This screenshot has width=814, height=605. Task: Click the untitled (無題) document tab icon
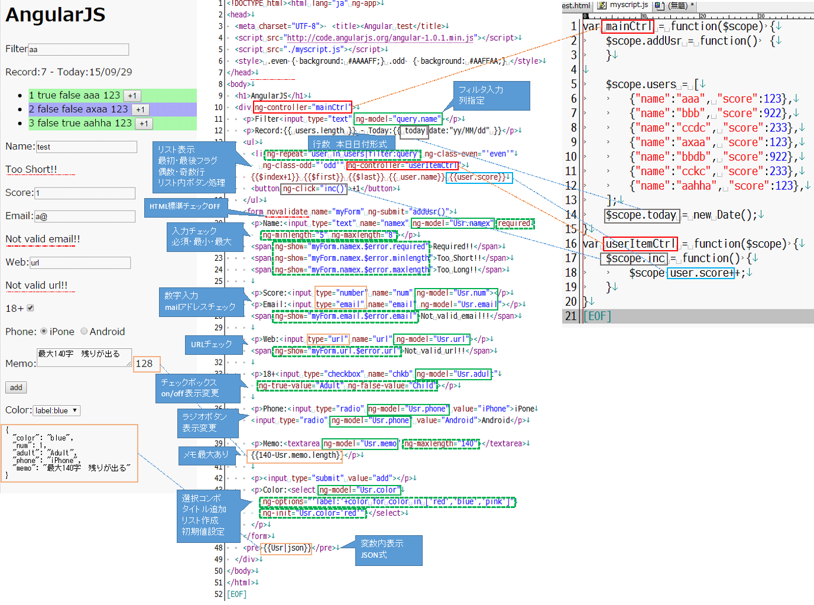click(659, 5)
